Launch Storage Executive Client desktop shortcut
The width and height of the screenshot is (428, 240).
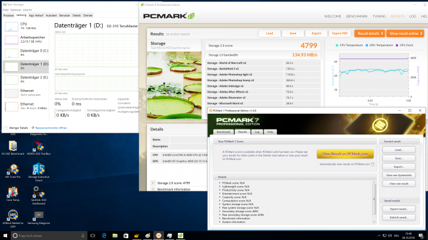pos(39,172)
